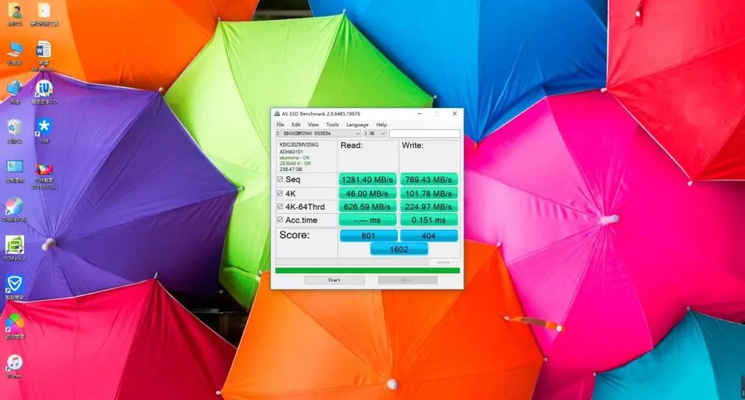Image resolution: width=745 pixels, height=400 pixels.
Task: Click the AS SSD Benchmark title bar icon
Action: pos(277,114)
